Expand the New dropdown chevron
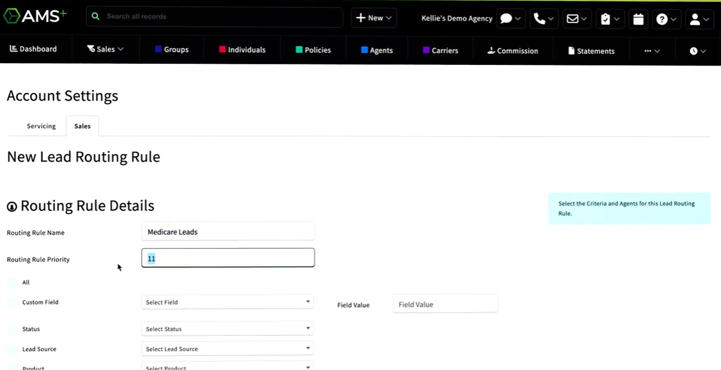 coord(388,18)
